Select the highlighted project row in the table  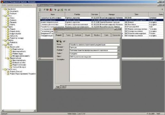[x=102, y=20]
